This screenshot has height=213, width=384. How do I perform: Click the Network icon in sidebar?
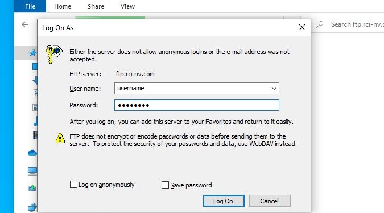click(32, 207)
